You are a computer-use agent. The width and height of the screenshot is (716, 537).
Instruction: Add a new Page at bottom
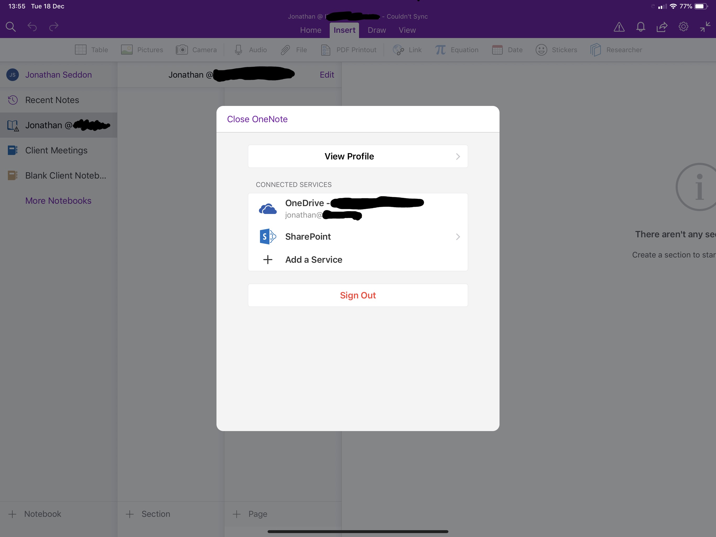coord(250,514)
